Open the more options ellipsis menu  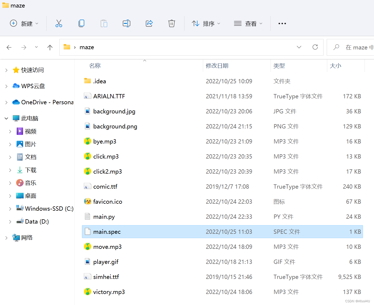click(x=282, y=24)
